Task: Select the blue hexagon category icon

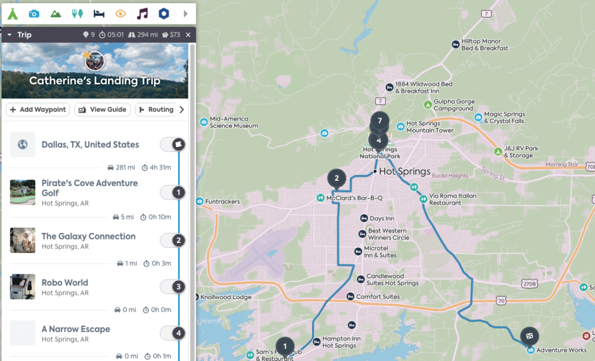Action: coord(163,14)
